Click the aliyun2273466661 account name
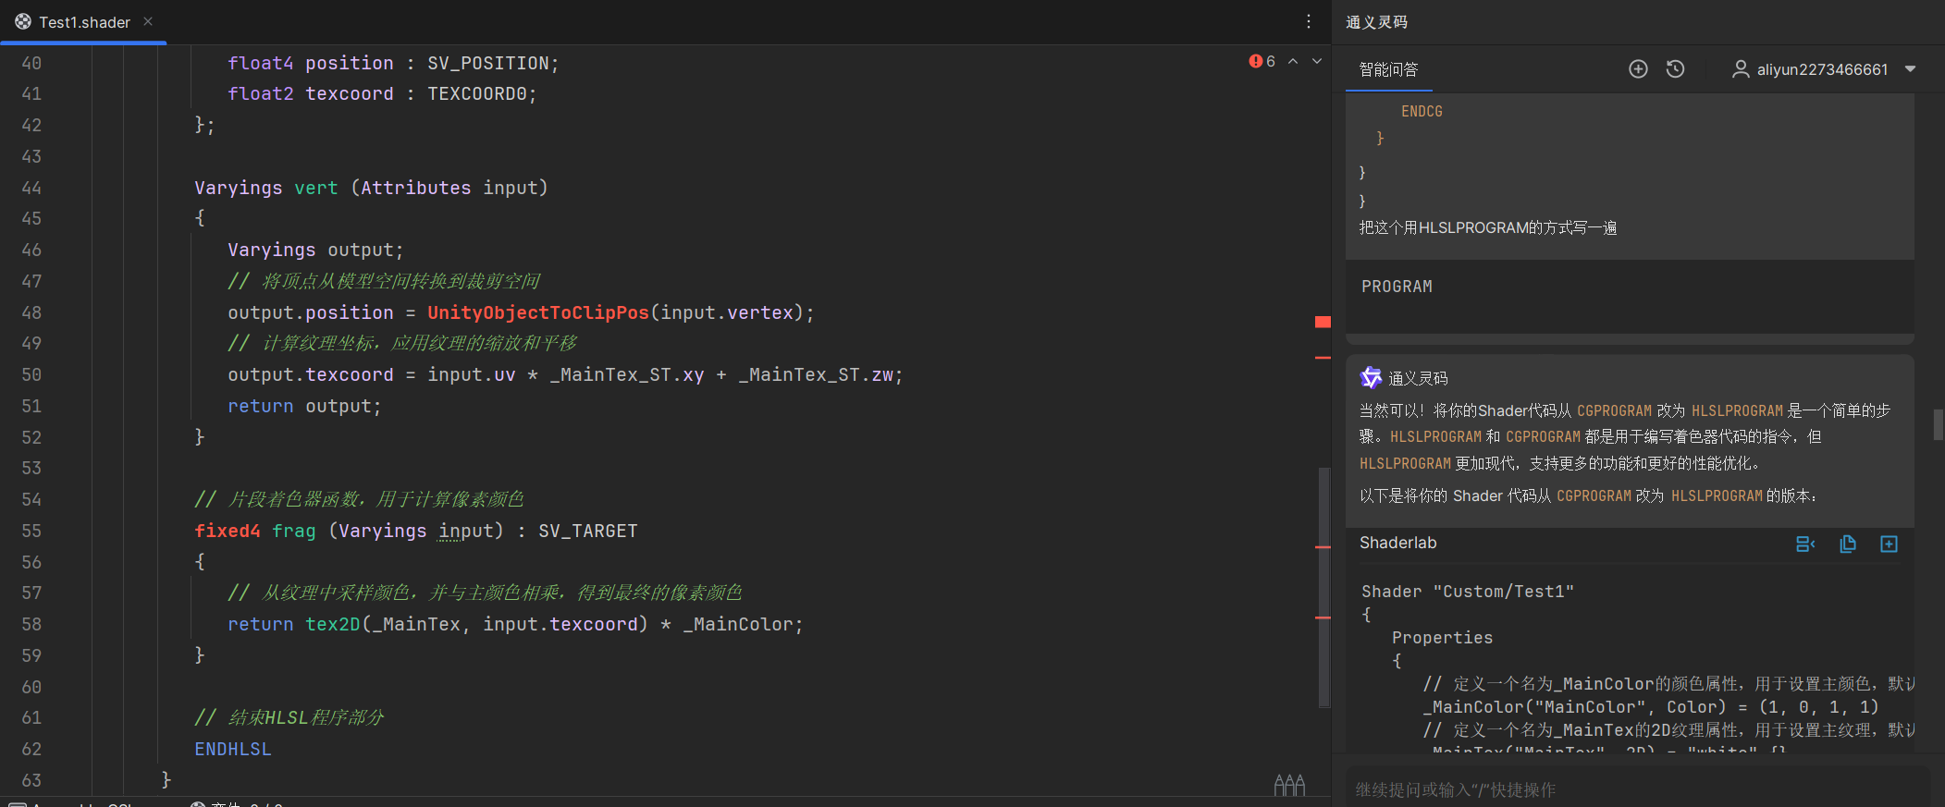 [x=1822, y=69]
